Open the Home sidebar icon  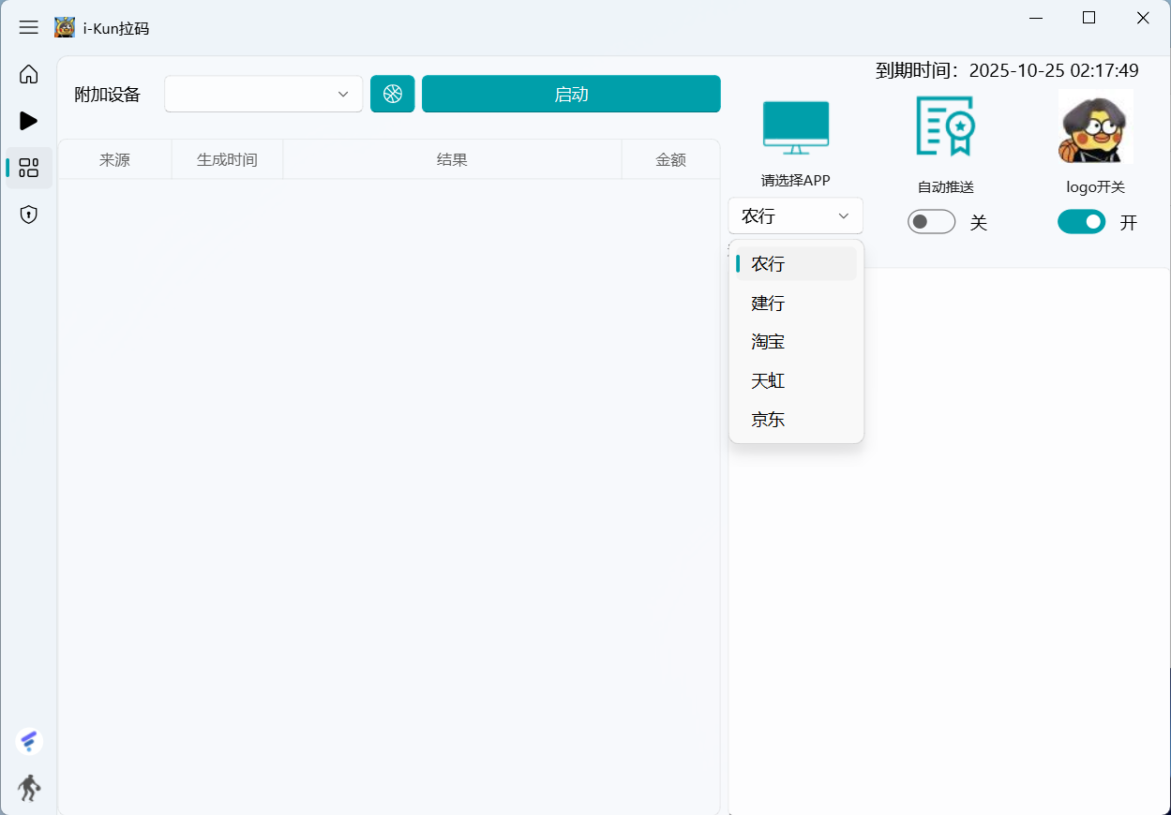[x=28, y=74]
